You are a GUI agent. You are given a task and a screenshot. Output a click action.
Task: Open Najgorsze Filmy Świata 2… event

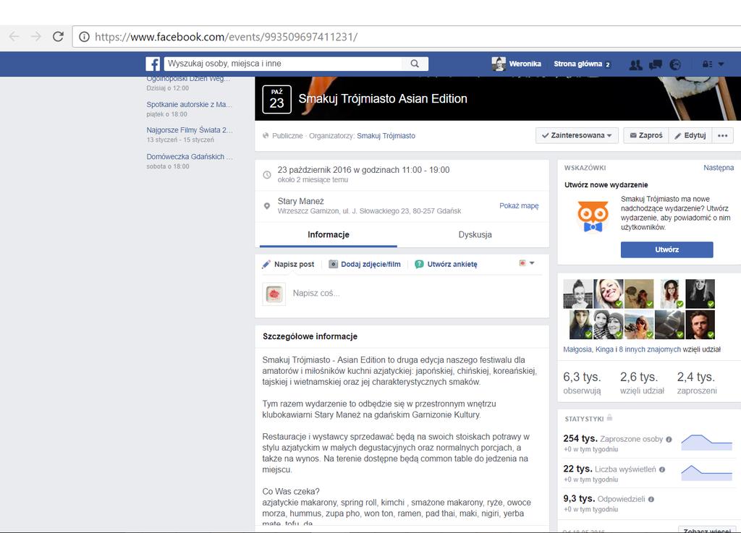[190, 130]
